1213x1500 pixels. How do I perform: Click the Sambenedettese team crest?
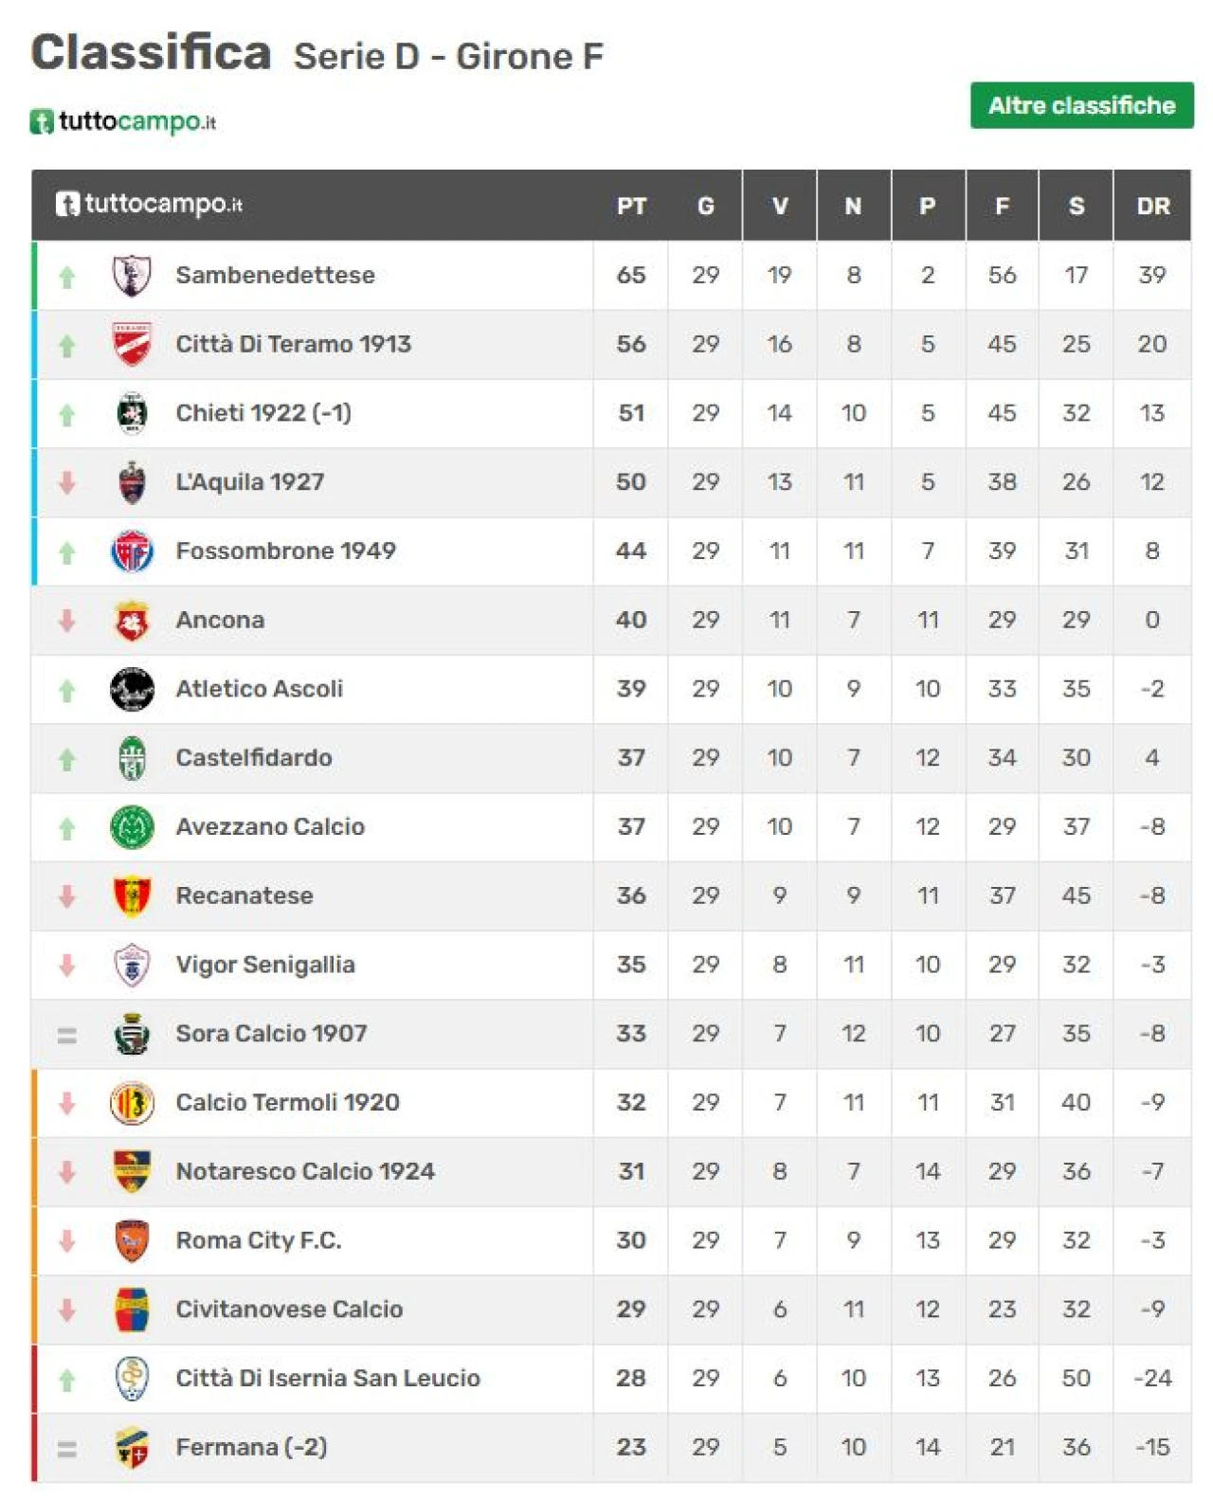pyautogui.click(x=132, y=276)
